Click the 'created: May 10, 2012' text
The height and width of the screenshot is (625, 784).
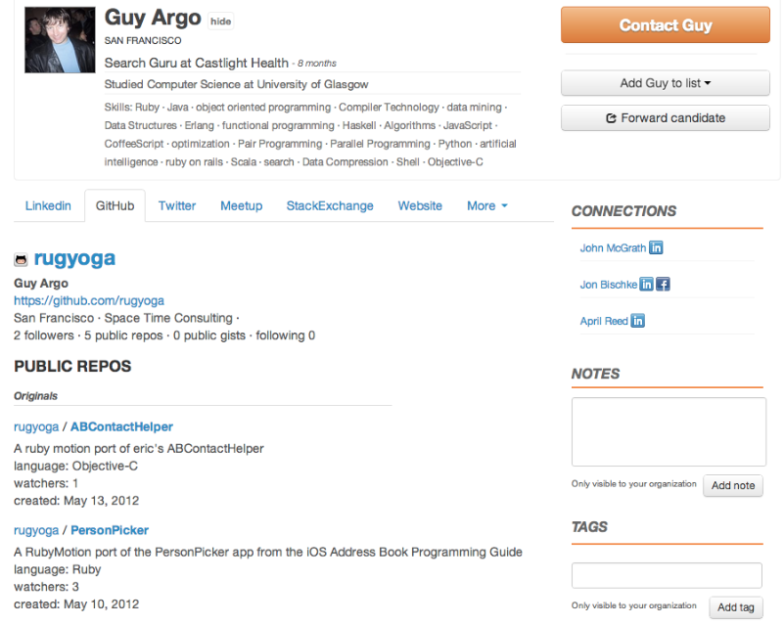[x=76, y=604]
